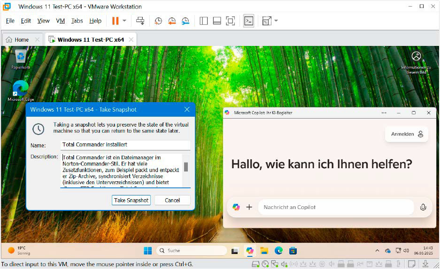Click Anmelden in the Copilot window
Screen dimensions: 440x269
407,134
